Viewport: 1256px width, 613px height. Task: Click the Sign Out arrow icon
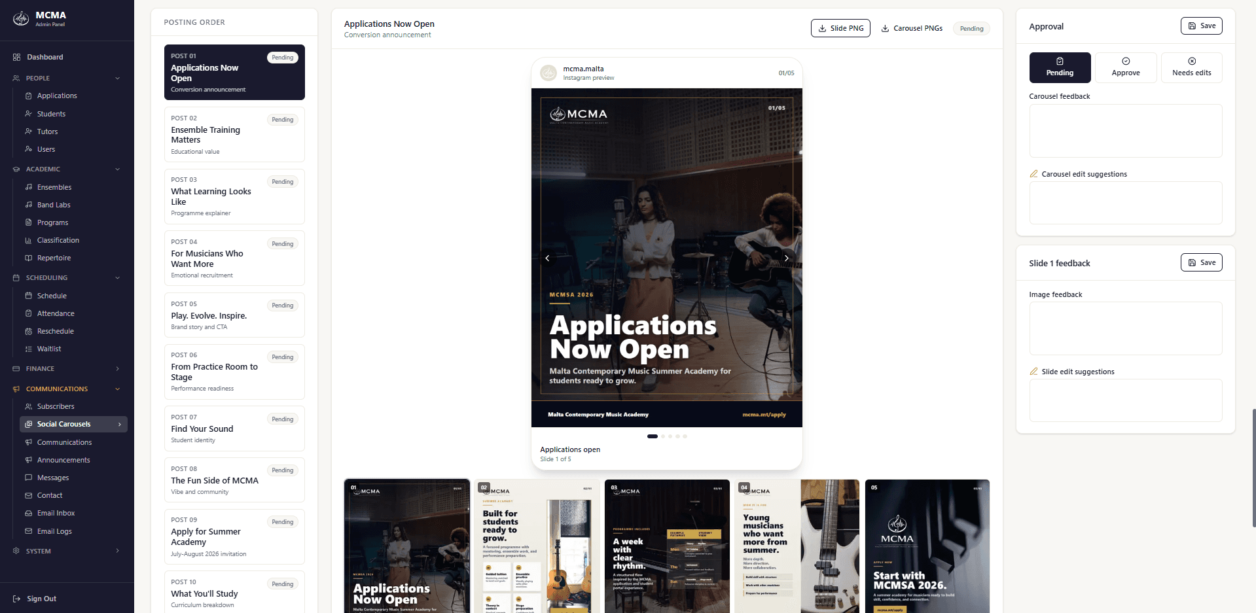16,599
